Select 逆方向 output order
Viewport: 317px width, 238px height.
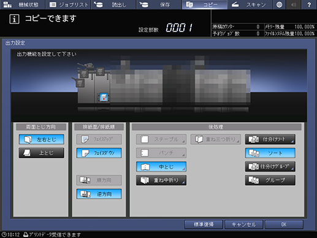coord(99,194)
